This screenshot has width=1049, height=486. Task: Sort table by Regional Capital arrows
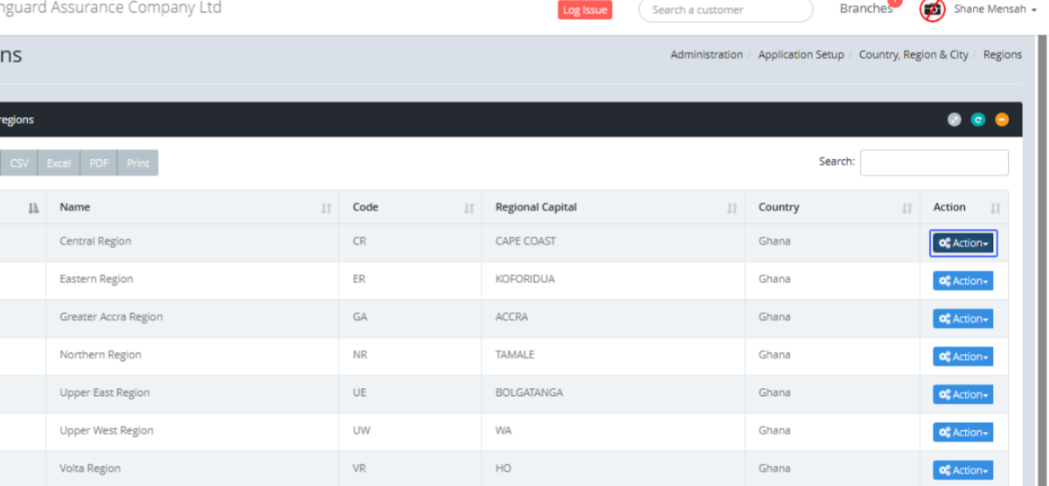click(732, 208)
